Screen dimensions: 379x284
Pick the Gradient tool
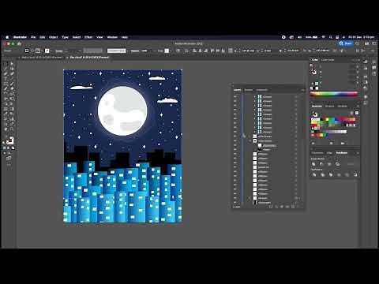pos(12,109)
